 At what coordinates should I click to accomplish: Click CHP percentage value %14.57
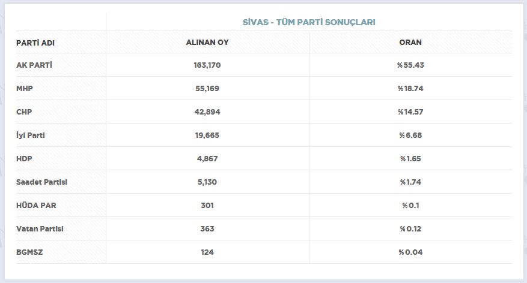click(410, 112)
